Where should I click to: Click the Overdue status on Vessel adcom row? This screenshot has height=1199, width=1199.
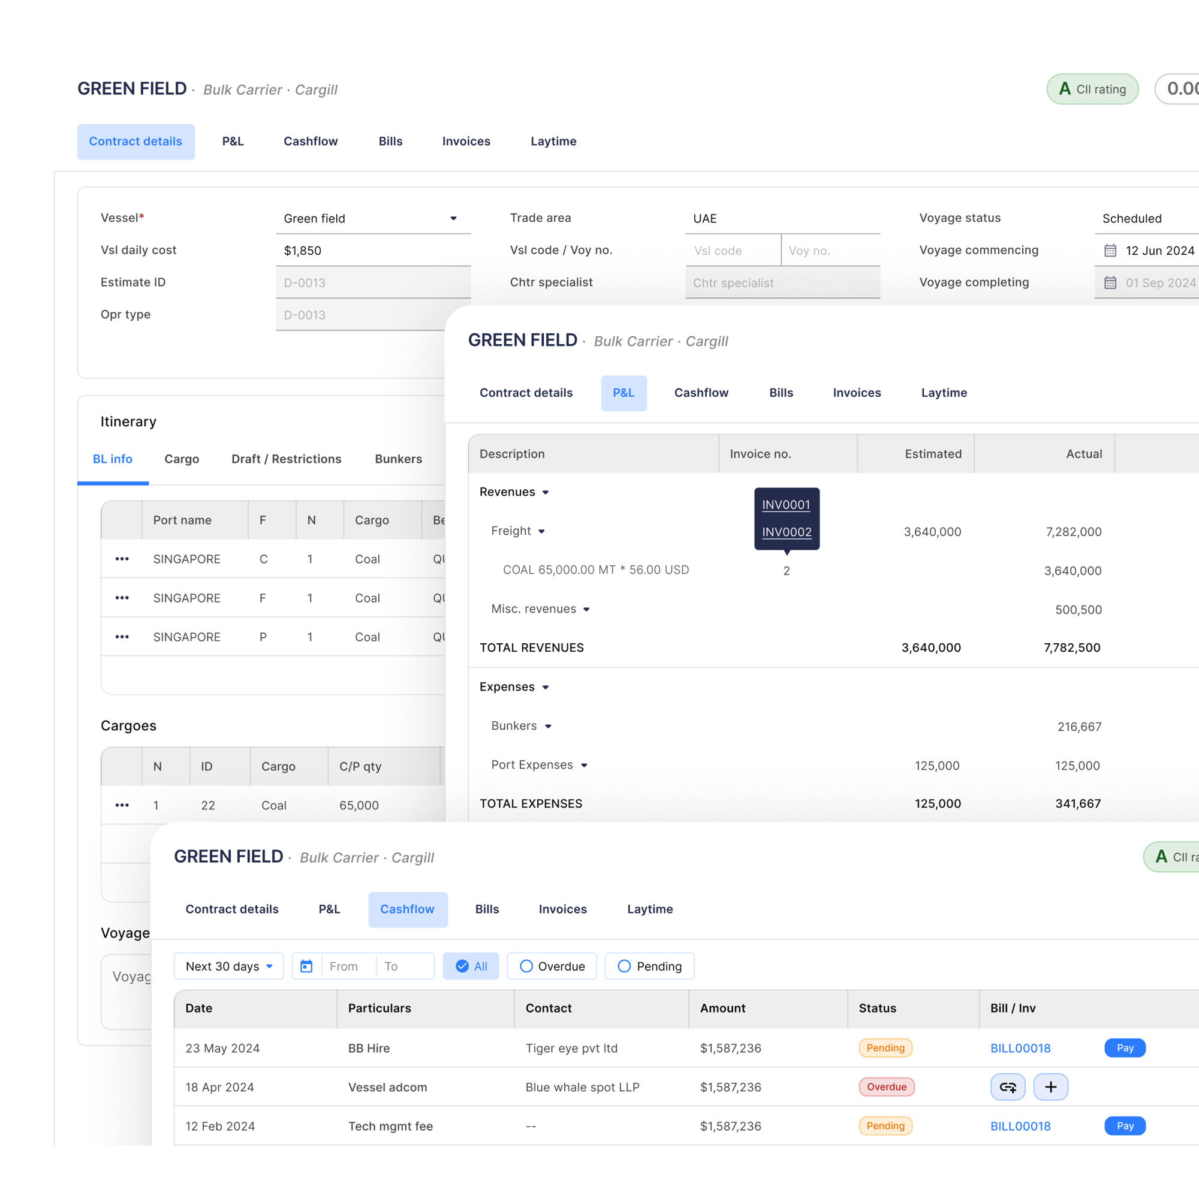[886, 1087]
